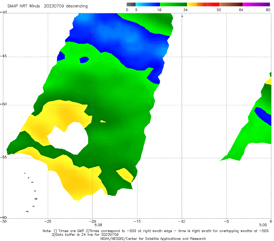Click the gray segment of the color bar
Screen dimensions: 274x241
click(x=131, y=4)
